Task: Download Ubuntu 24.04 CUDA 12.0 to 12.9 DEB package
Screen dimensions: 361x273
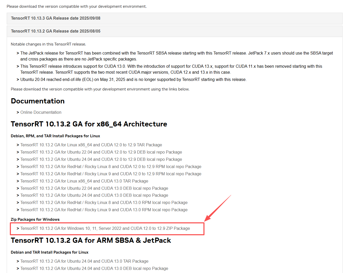Action: coord(101,160)
